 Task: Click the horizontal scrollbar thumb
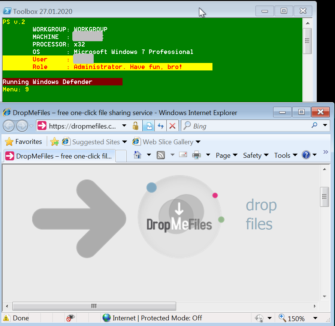coord(94,306)
